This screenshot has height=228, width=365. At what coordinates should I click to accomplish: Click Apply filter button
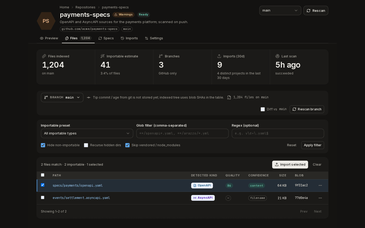(x=313, y=145)
